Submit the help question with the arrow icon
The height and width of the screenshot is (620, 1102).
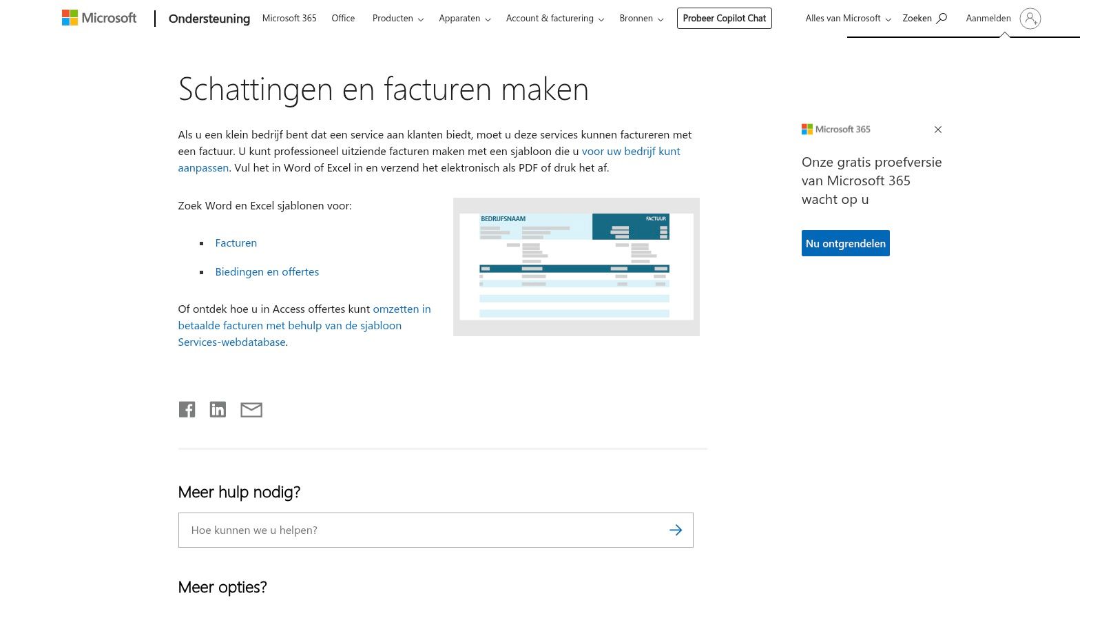point(676,530)
